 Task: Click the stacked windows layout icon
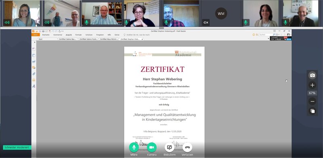(312, 111)
